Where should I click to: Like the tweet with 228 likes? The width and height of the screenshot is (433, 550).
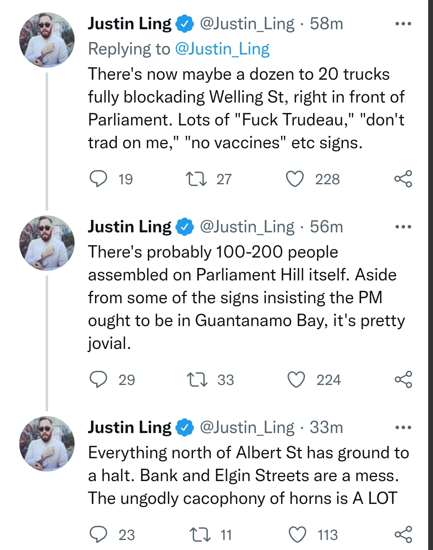[x=295, y=179]
